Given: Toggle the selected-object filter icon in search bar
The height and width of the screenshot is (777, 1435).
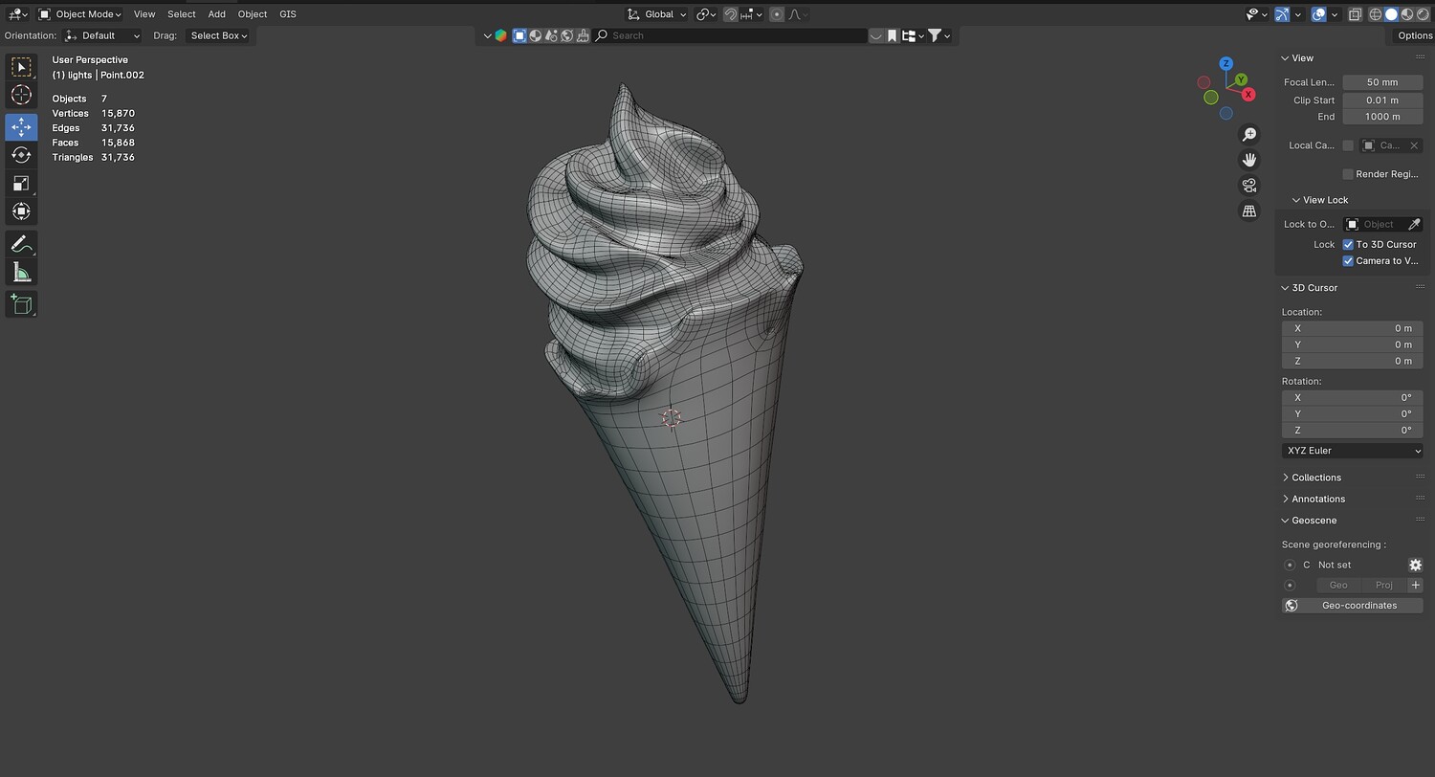Looking at the screenshot, I should (x=519, y=35).
